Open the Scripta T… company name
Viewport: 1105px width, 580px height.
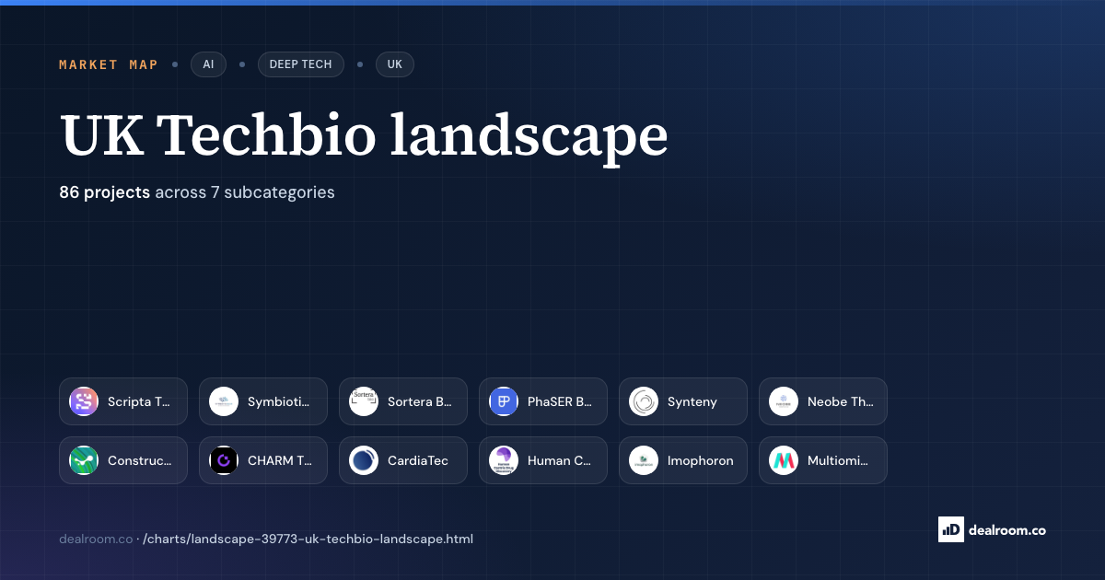[139, 401]
